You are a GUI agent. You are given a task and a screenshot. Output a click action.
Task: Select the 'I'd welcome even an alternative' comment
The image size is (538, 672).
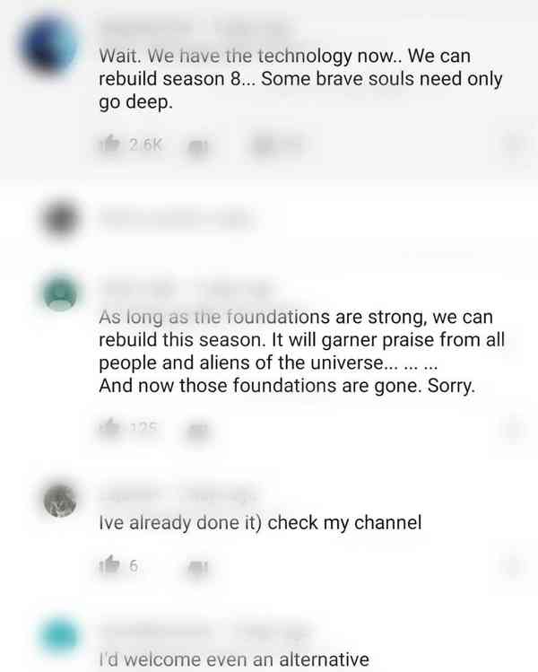click(234, 659)
